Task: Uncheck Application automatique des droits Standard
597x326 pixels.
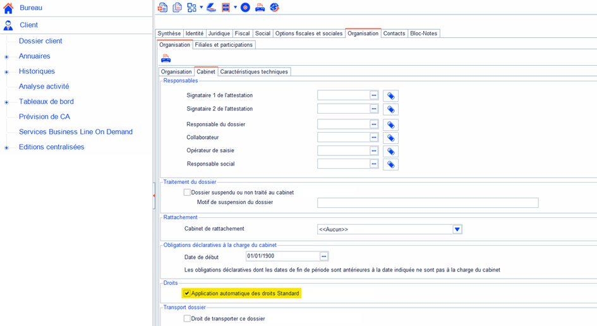Action: (187, 293)
